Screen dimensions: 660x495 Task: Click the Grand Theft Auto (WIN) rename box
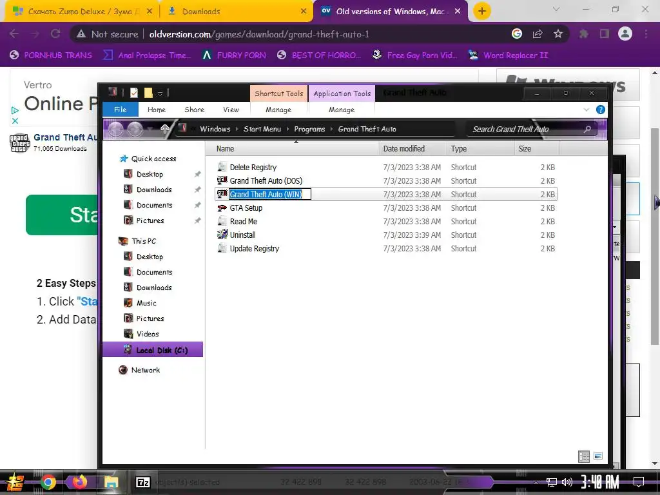coord(270,194)
